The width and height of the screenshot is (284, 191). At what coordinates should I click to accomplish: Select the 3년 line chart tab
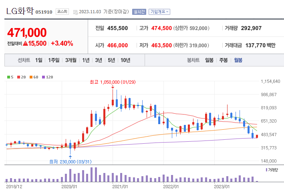coord(99,60)
